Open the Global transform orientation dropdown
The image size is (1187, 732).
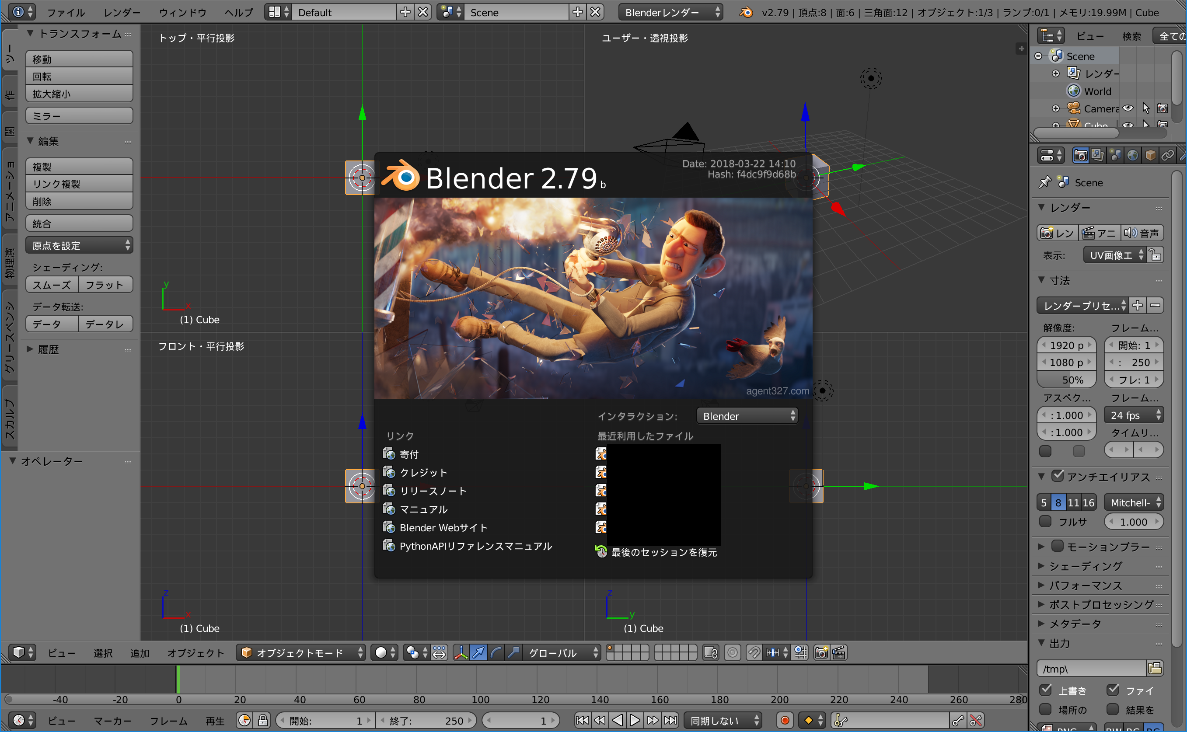(x=562, y=652)
